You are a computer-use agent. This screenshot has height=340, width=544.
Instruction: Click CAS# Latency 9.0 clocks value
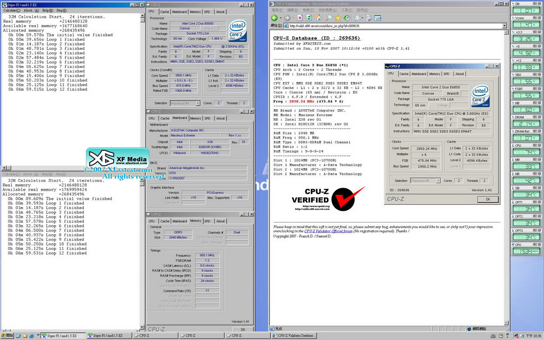point(207,266)
